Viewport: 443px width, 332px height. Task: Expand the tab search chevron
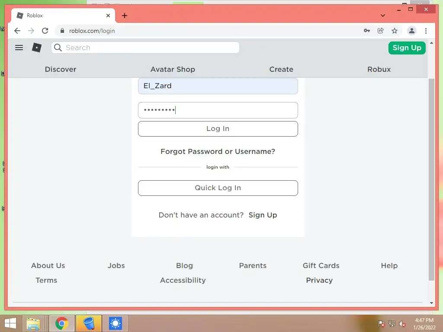383,16
